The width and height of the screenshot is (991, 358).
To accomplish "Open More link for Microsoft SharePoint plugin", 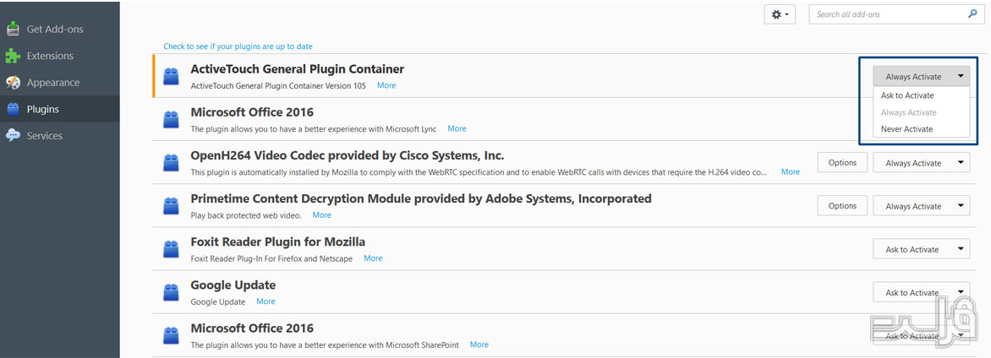I will pyautogui.click(x=479, y=344).
